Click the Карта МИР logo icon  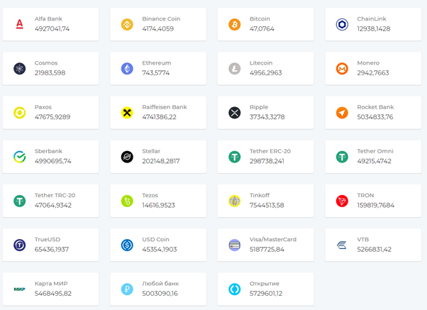tap(20, 289)
